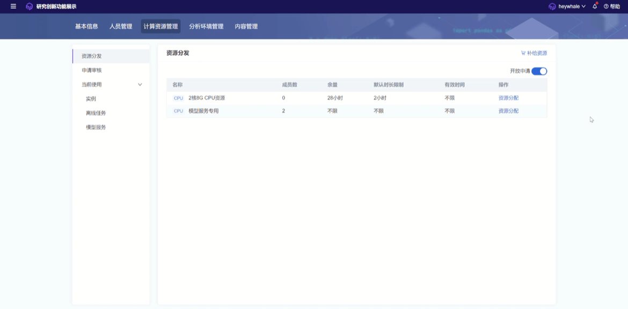
Task: Click 资源分配 for 2核8G CPU资源
Action: pos(508,98)
